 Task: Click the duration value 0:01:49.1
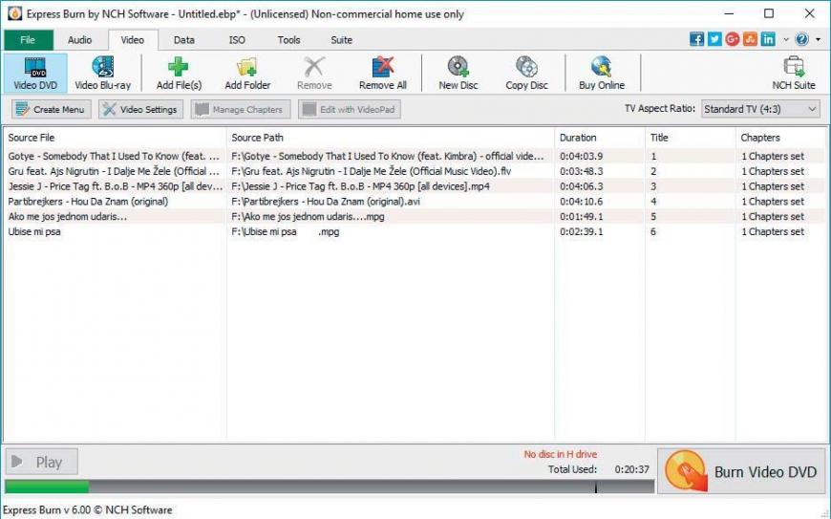(582, 216)
